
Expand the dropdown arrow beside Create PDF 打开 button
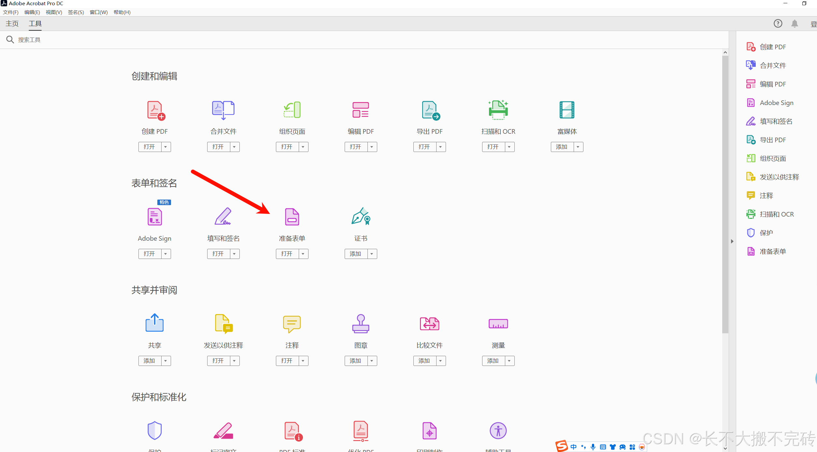point(166,147)
